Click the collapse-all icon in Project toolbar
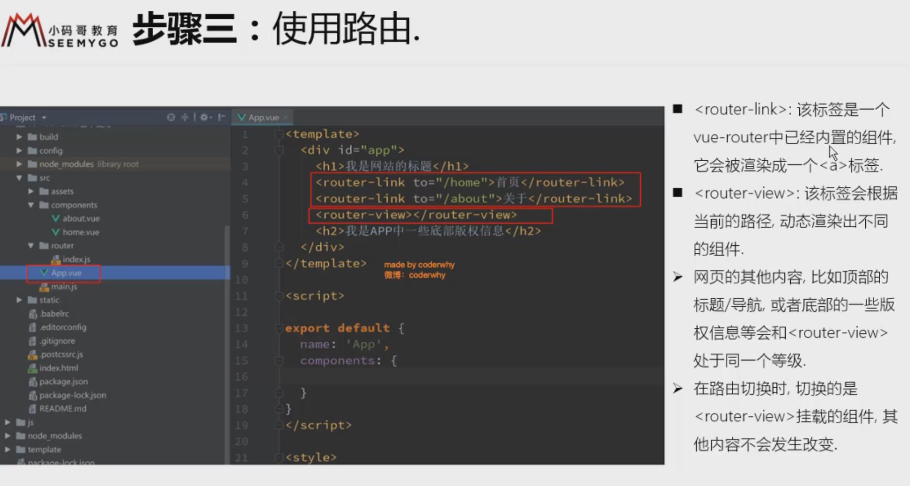Viewport: 910px width, 486px height. point(185,117)
